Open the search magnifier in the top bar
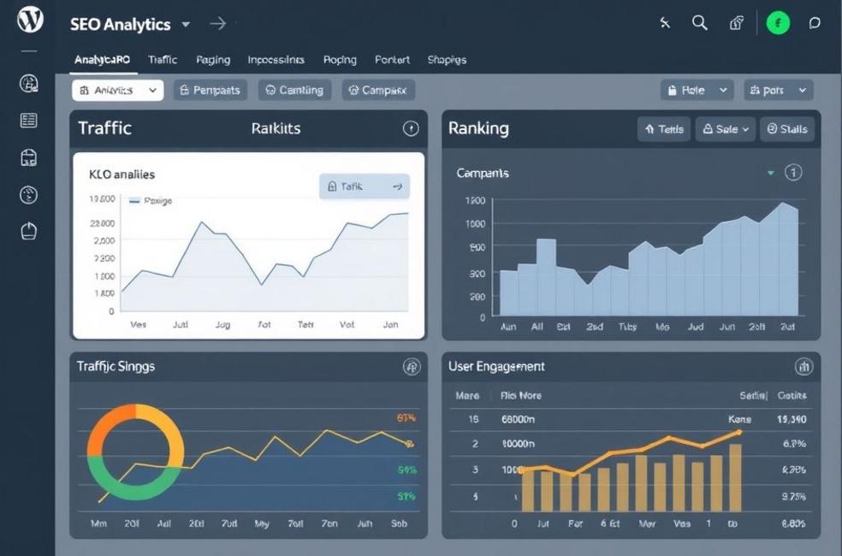The height and width of the screenshot is (556, 842). (x=700, y=23)
